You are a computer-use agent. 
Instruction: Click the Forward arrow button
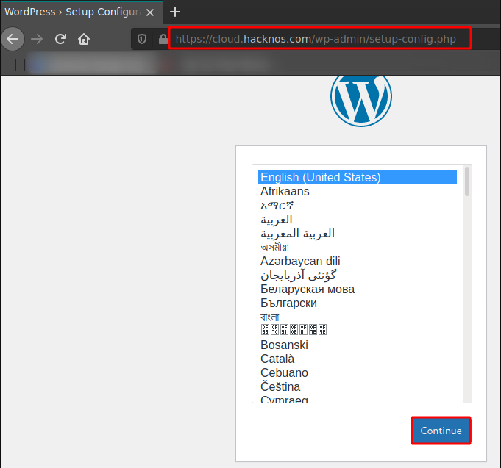[x=37, y=39]
